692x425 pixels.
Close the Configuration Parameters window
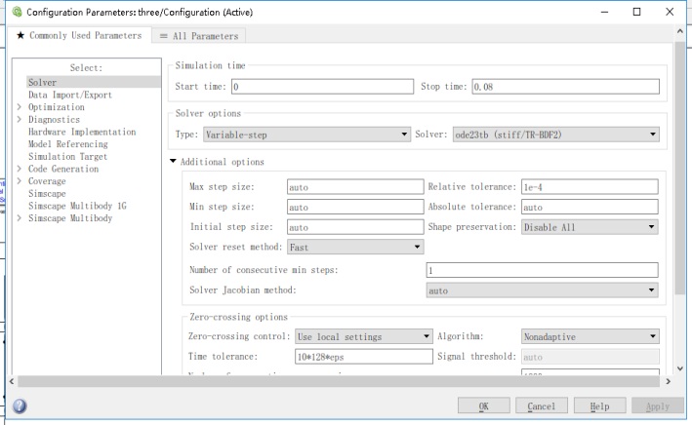(x=670, y=12)
